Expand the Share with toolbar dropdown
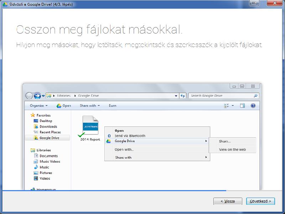The height and width of the screenshot is (214, 285). 90,106
